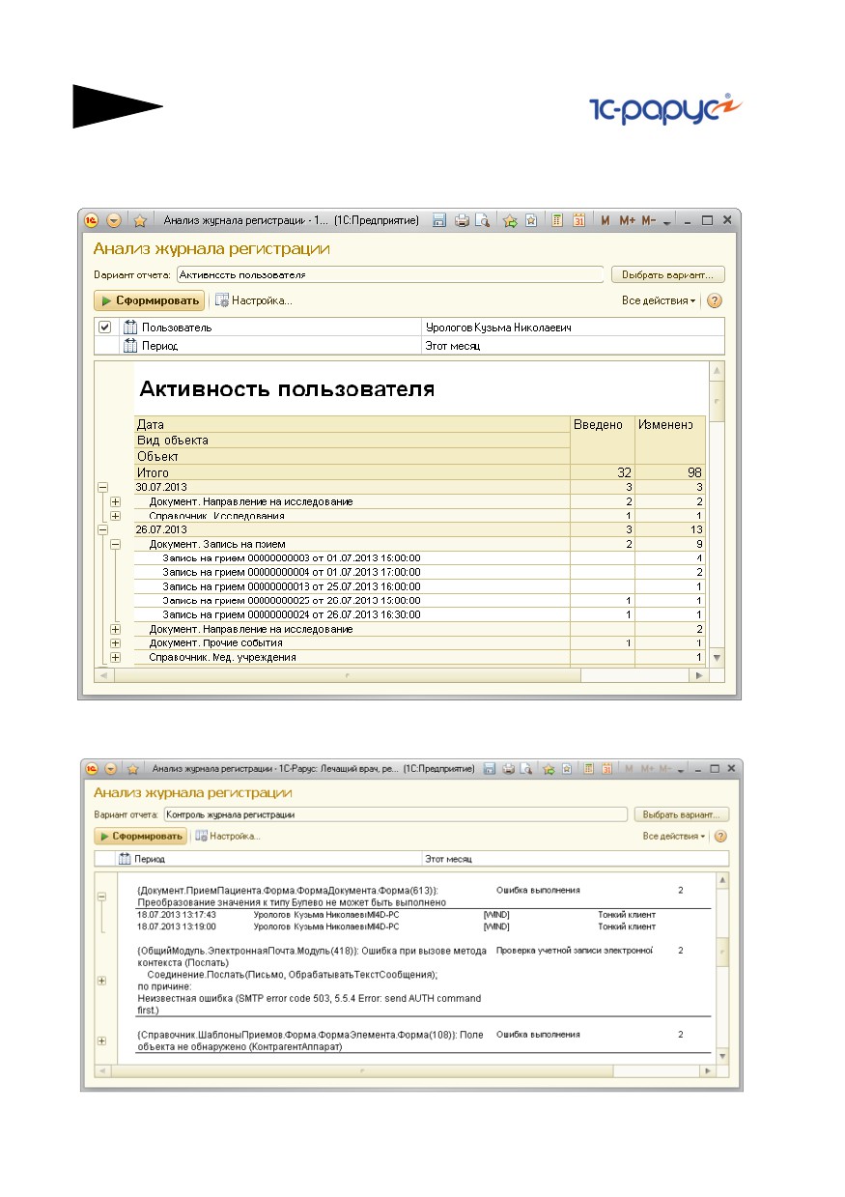Viewport: 845px width, 1197px height.
Task: Expand Документ. Прочие события row
Action: 116,642
